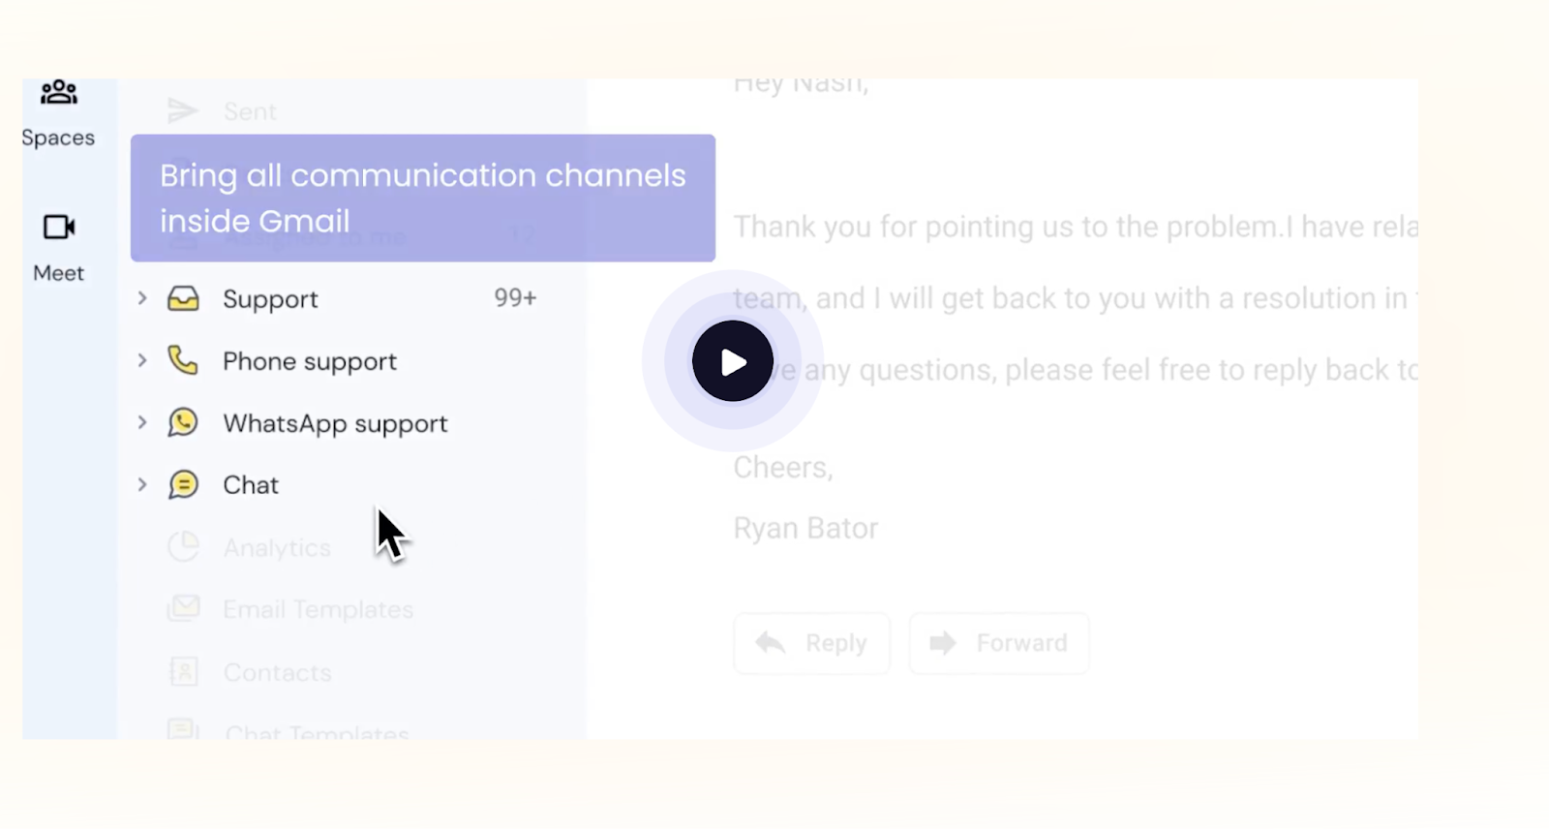
Task: Open the Support label
Action: click(270, 299)
